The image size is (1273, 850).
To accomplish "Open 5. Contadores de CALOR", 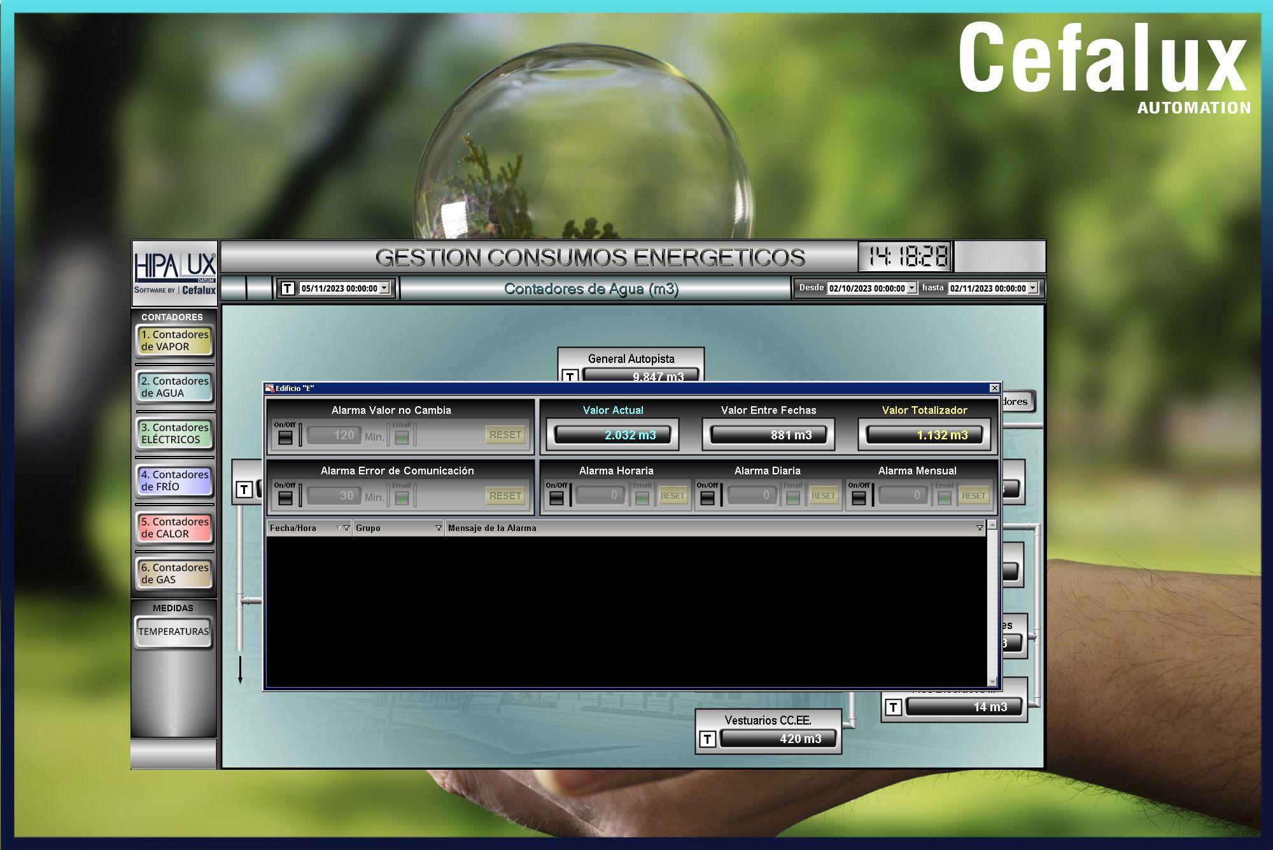I will pos(174,528).
